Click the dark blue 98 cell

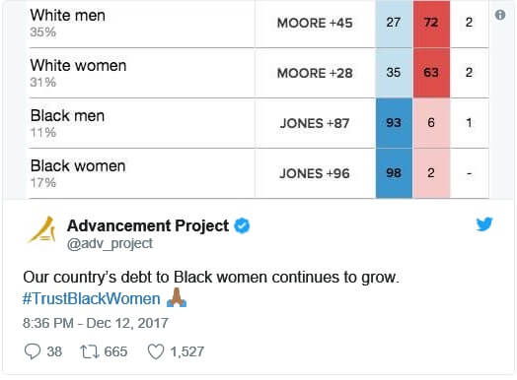point(394,173)
